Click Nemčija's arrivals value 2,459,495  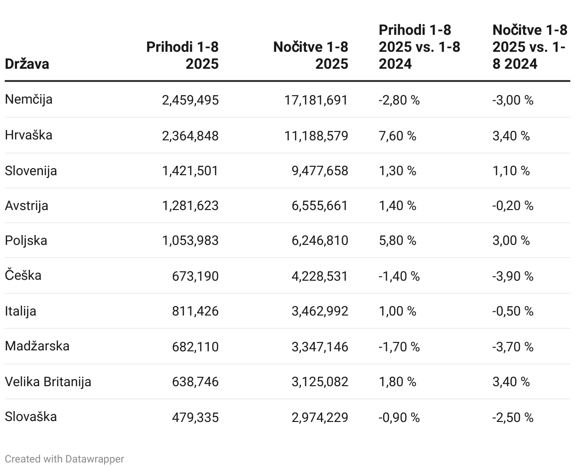(190, 100)
